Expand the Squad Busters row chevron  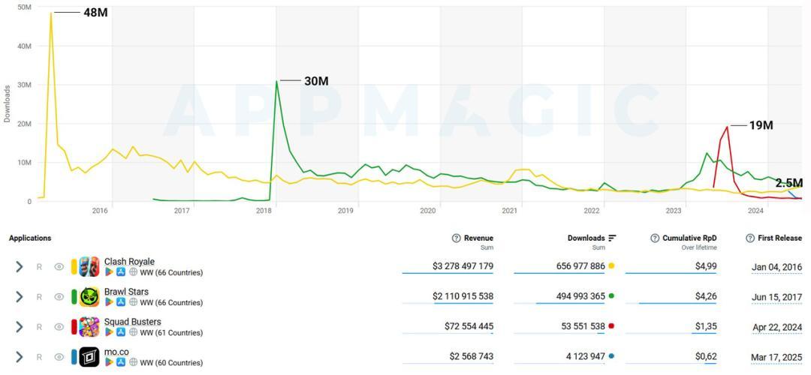pos(20,327)
